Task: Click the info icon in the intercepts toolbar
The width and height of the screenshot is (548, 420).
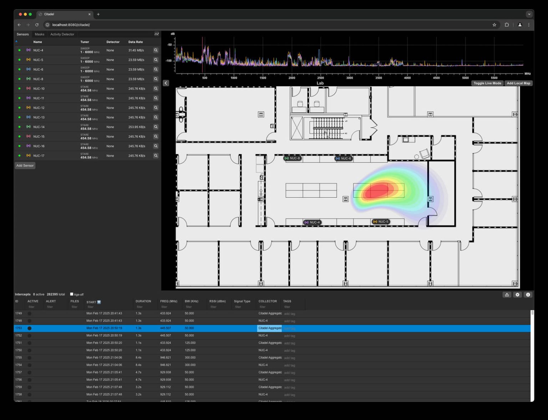Action: 528,295
